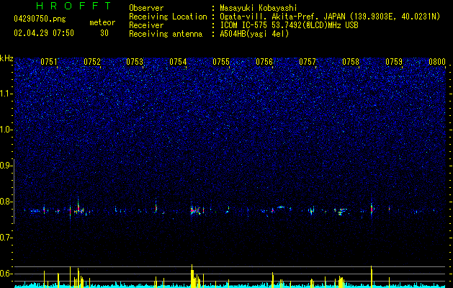Click the 0754 time marker
This screenshot has height=288, width=453.
tap(179, 62)
